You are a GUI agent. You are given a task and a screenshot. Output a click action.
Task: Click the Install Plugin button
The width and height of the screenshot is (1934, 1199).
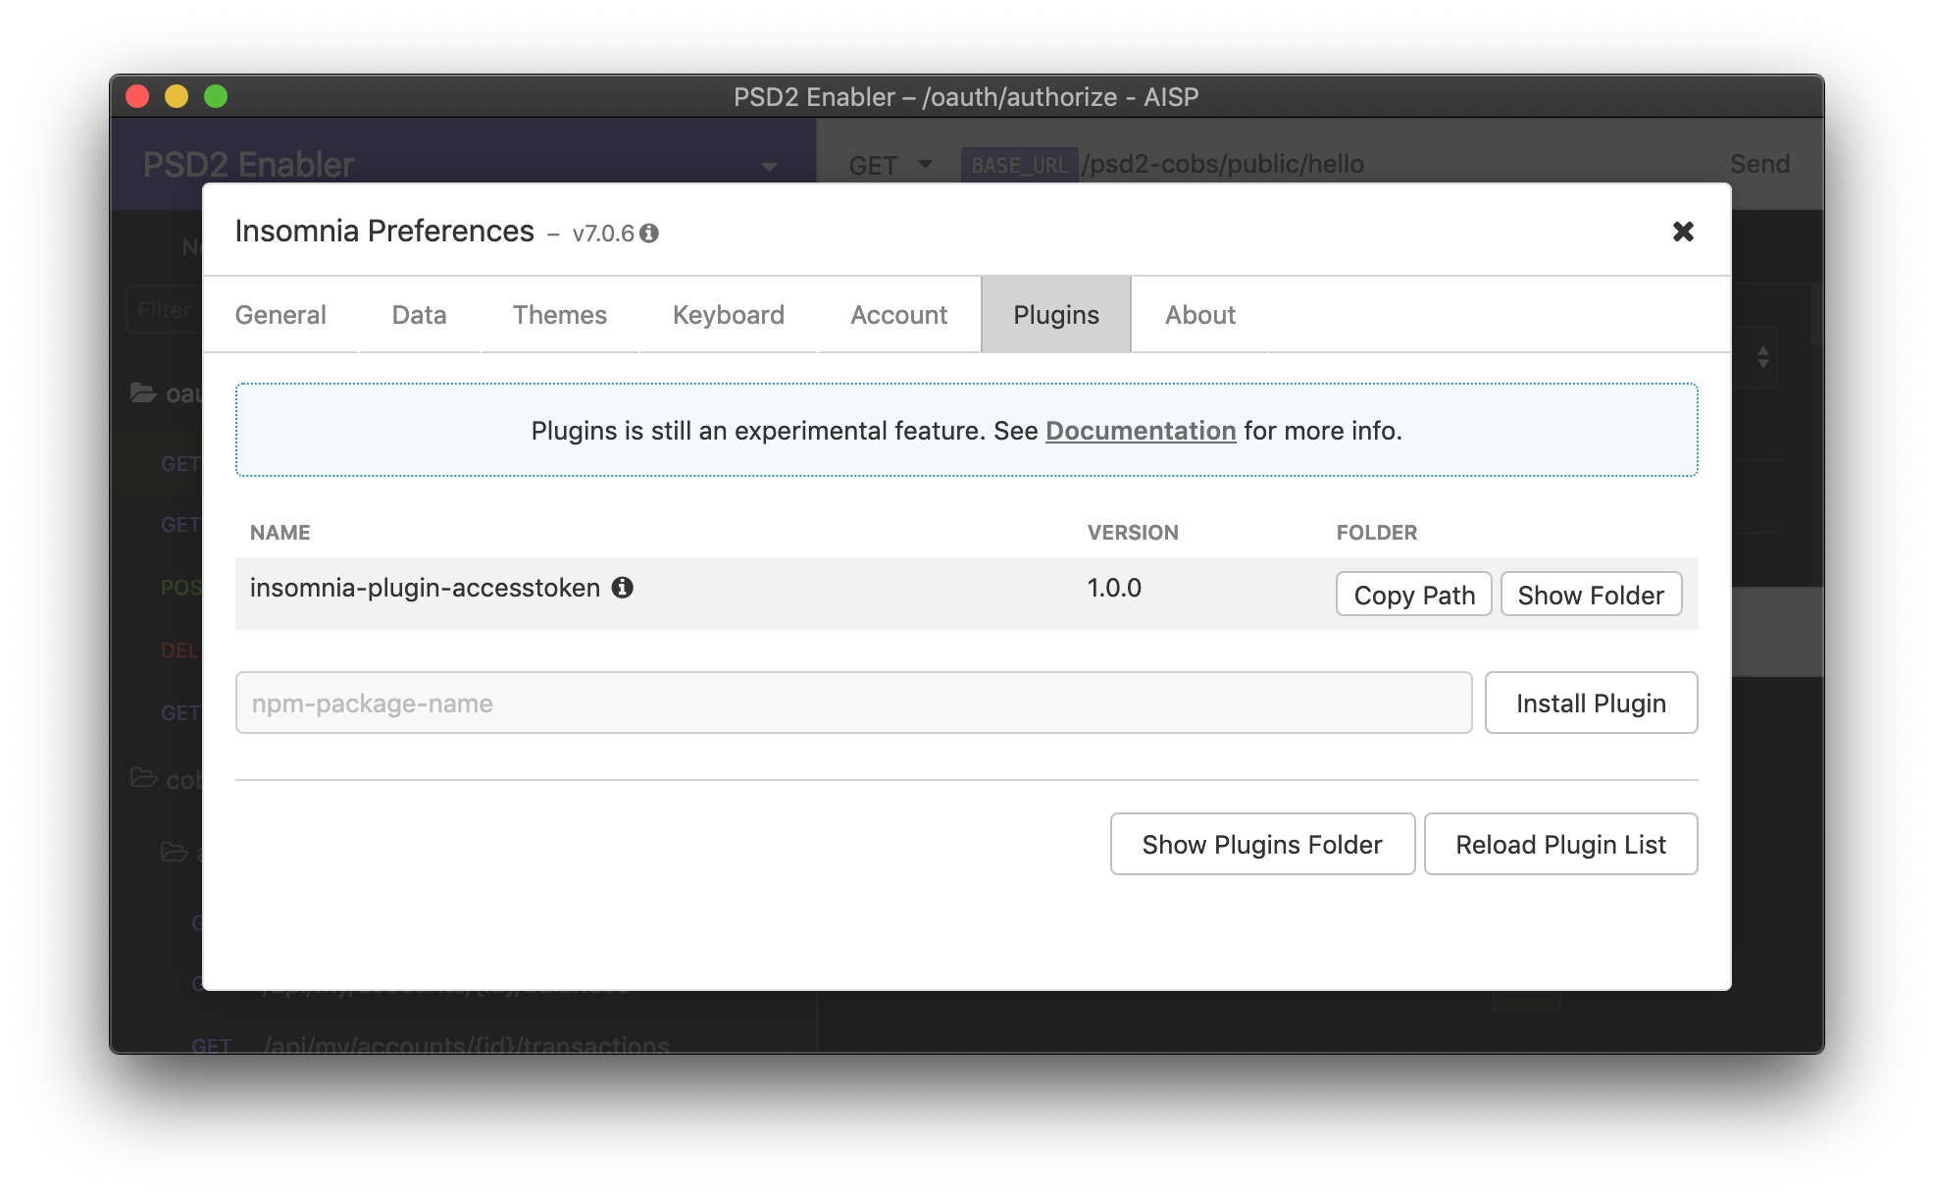[x=1591, y=703]
